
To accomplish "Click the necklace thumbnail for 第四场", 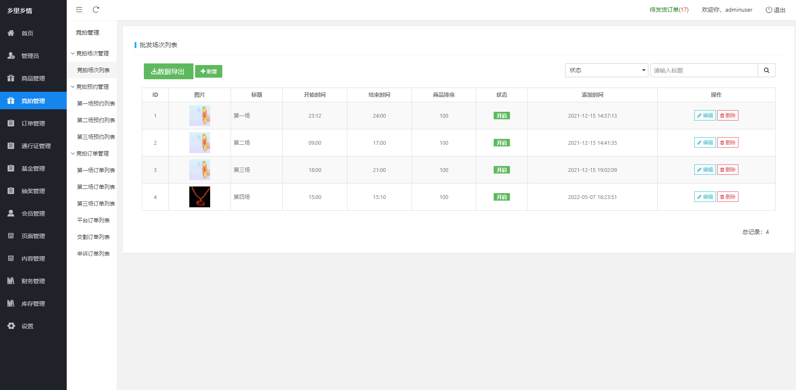I will click(x=200, y=197).
